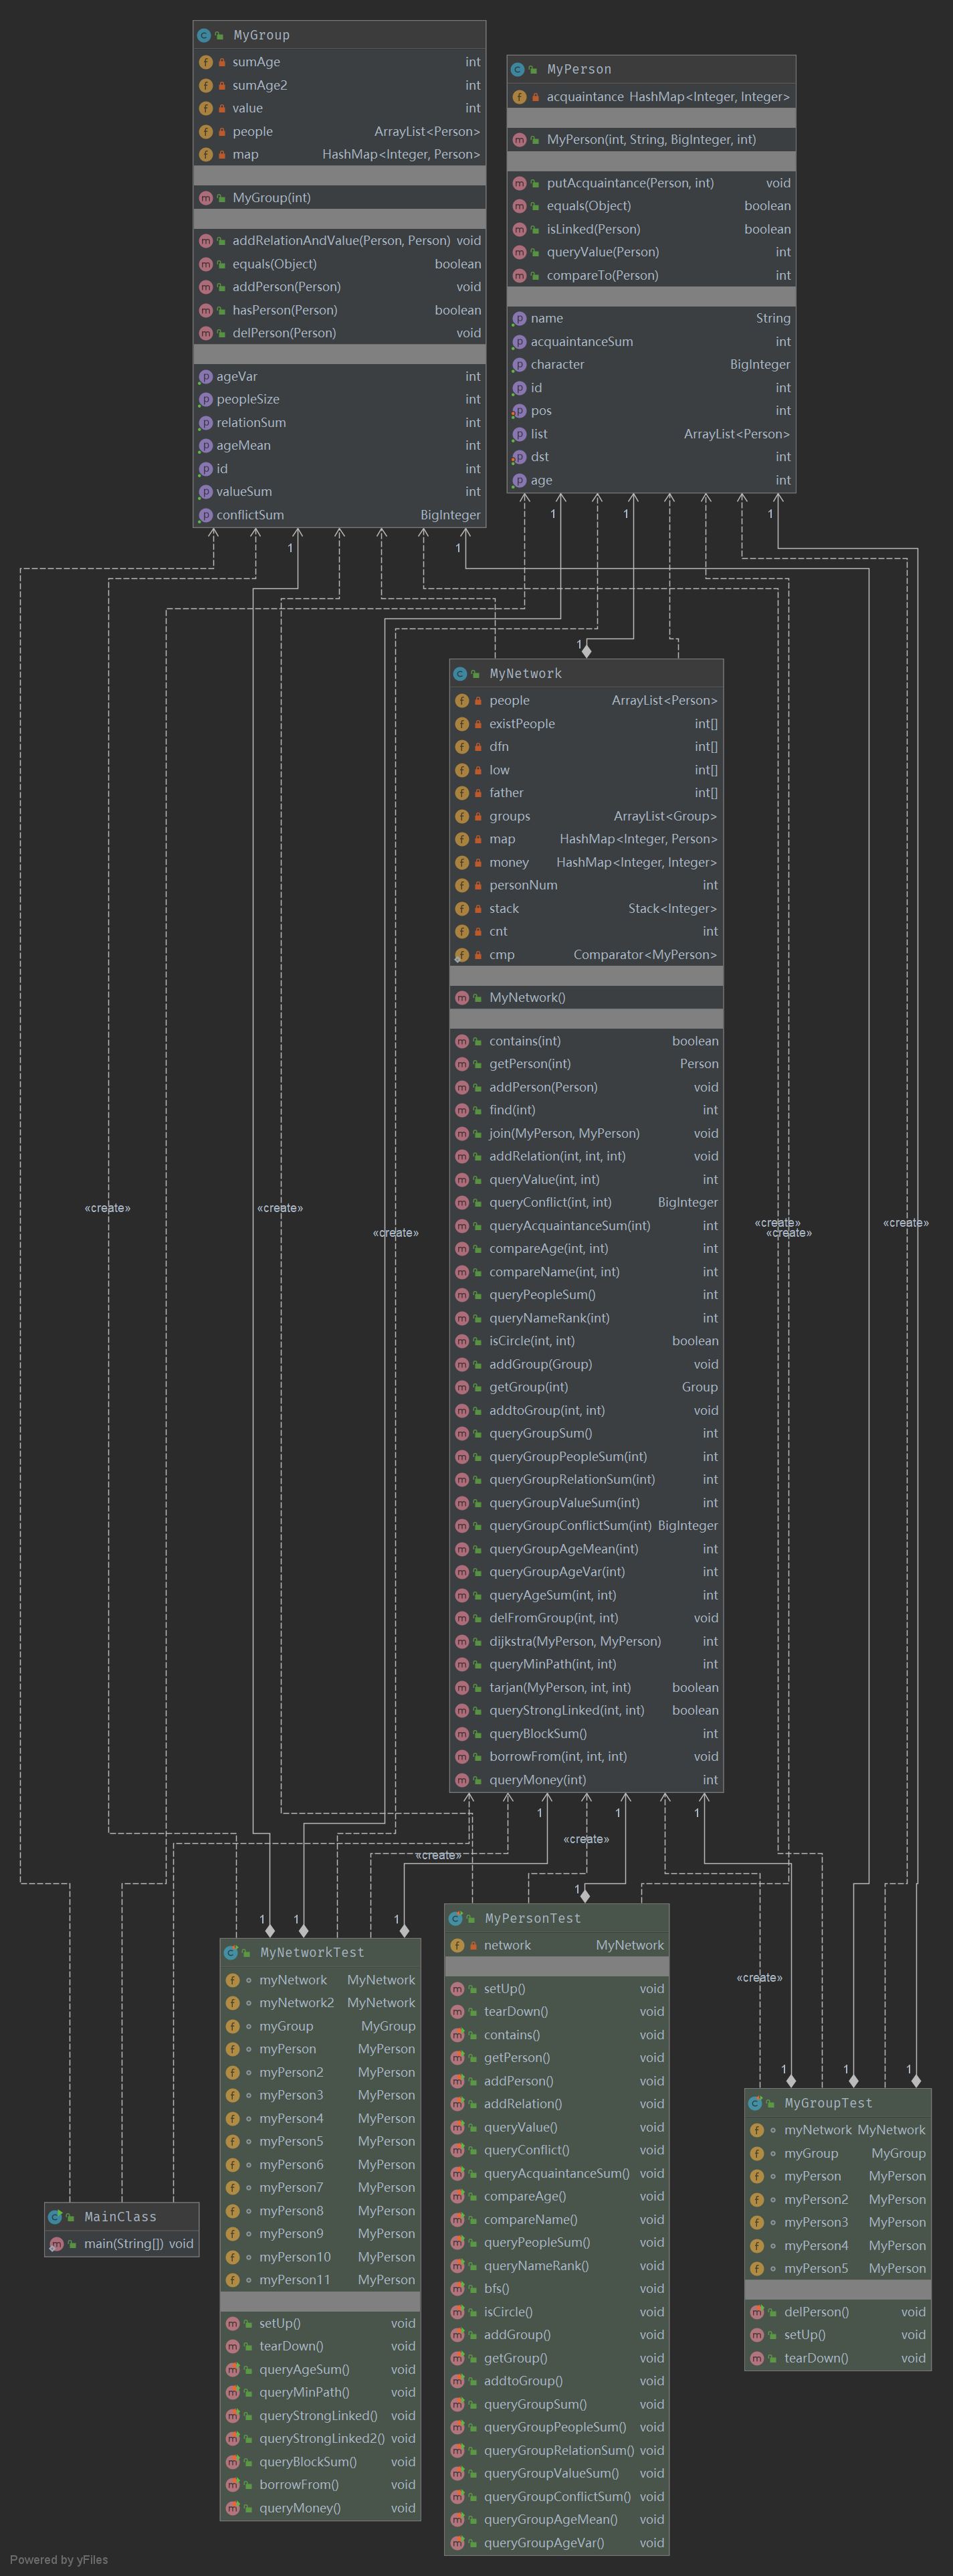Click the field icon beside cmp

(463, 955)
